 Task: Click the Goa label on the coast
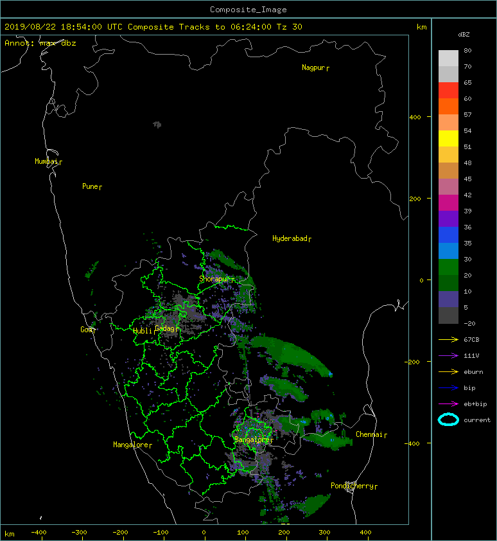[86, 330]
